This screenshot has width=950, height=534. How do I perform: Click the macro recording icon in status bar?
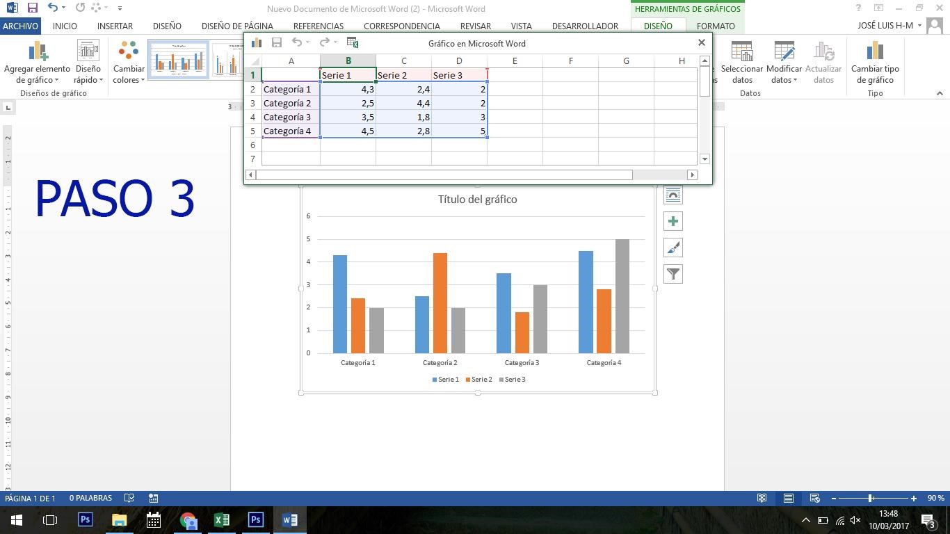(154, 498)
